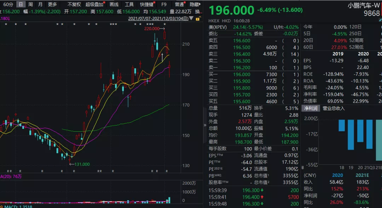The width and height of the screenshot is (382, 208).
Task: Click the star marker above the 220.000 peak
Action: [x=165, y=24]
